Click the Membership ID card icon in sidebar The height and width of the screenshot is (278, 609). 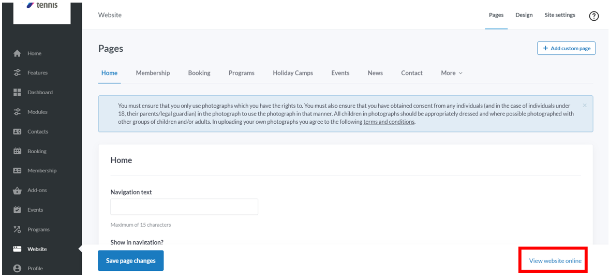[x=17, y=170]
